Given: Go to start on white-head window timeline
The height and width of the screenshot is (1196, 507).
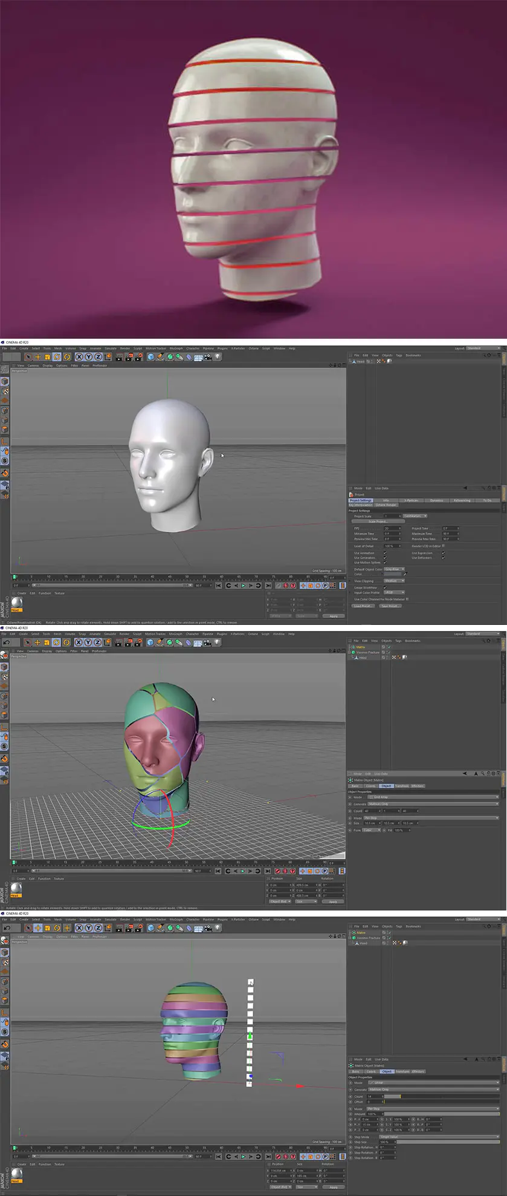Looking at the screenshot, I should tap(218, 586).
